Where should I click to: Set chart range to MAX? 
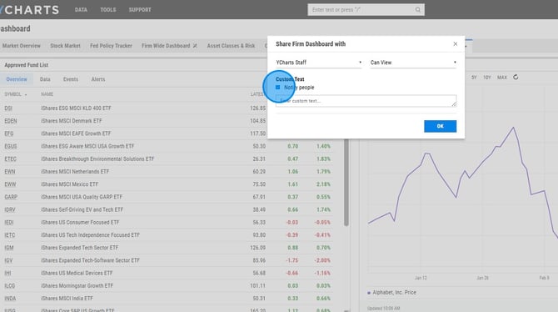tap(502, 78)
